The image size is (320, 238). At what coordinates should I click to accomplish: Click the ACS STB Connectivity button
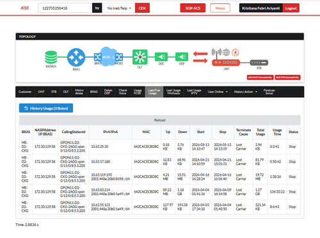(x=287, y=77)
